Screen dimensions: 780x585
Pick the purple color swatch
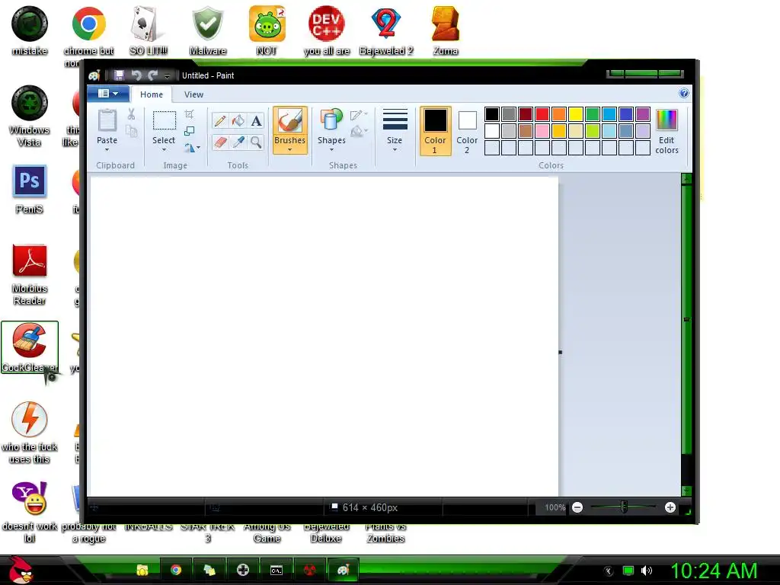[x=643, y=114]
